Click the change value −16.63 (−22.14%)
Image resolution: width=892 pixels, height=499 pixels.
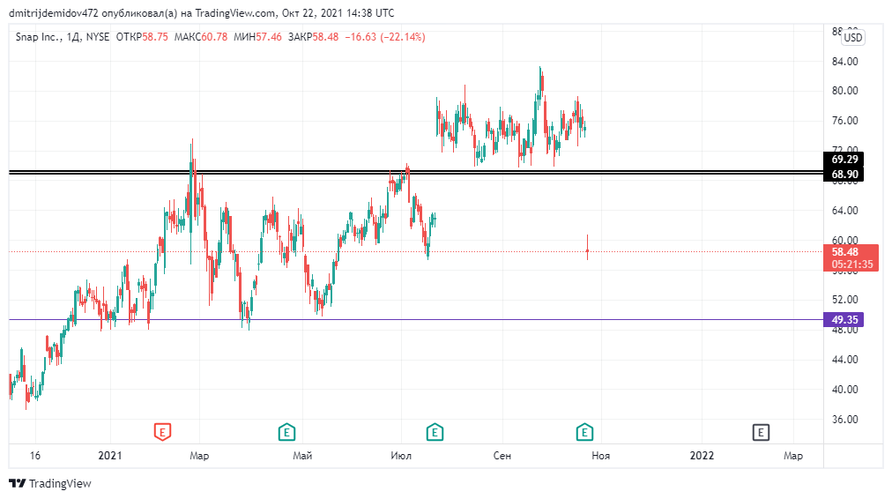coord(385,37)
